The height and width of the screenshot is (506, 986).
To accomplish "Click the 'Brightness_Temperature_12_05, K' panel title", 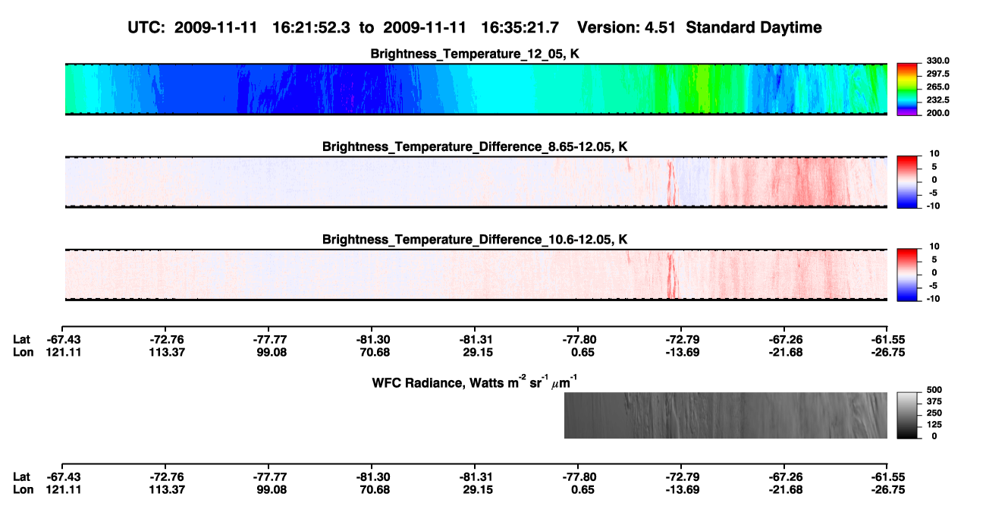I will point(476,54).
